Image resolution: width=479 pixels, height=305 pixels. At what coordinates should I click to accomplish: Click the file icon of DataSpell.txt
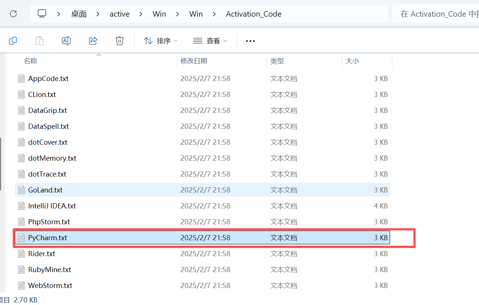click(21, 126)
